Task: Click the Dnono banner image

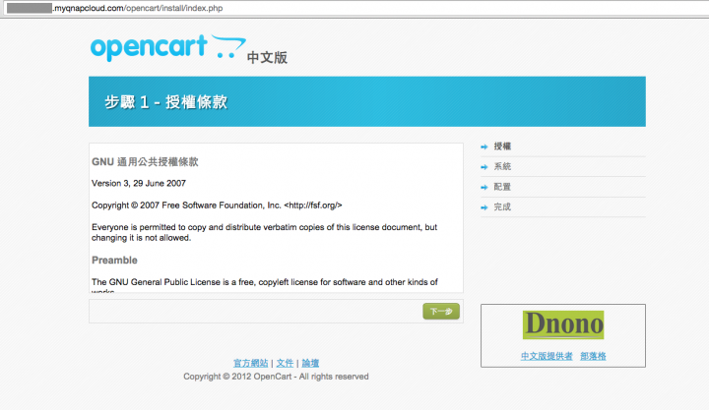Action: pos(563,324)
